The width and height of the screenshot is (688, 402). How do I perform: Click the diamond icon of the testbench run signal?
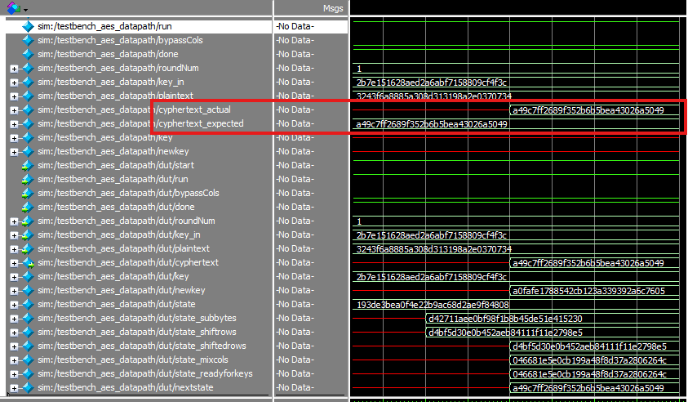(29, 26)
